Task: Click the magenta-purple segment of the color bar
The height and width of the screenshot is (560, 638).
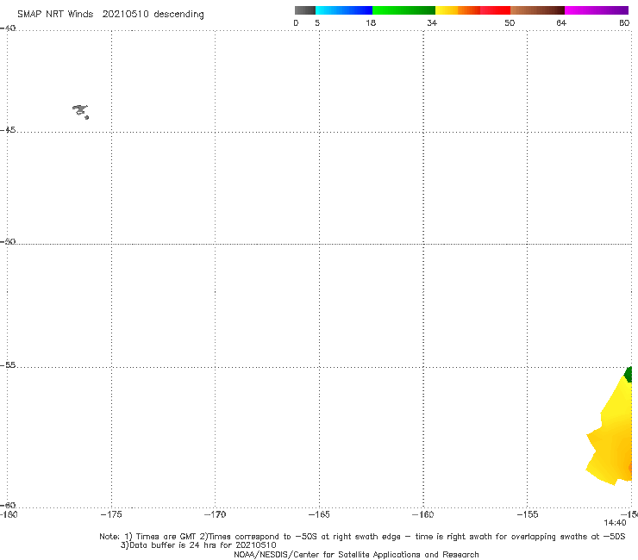Action: (x=597, y=10)
